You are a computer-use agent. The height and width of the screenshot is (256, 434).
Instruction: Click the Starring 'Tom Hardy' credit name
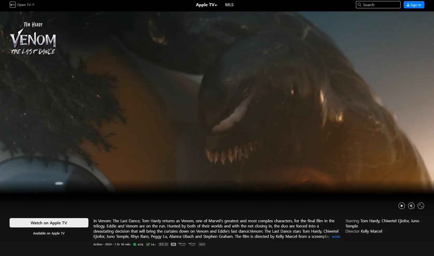(x=370, y=221)
